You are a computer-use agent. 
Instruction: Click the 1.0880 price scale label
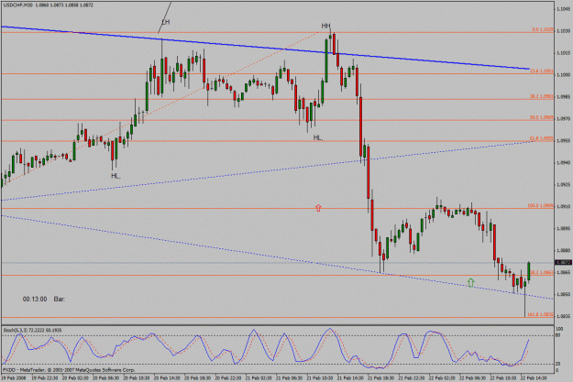[563, 250]
